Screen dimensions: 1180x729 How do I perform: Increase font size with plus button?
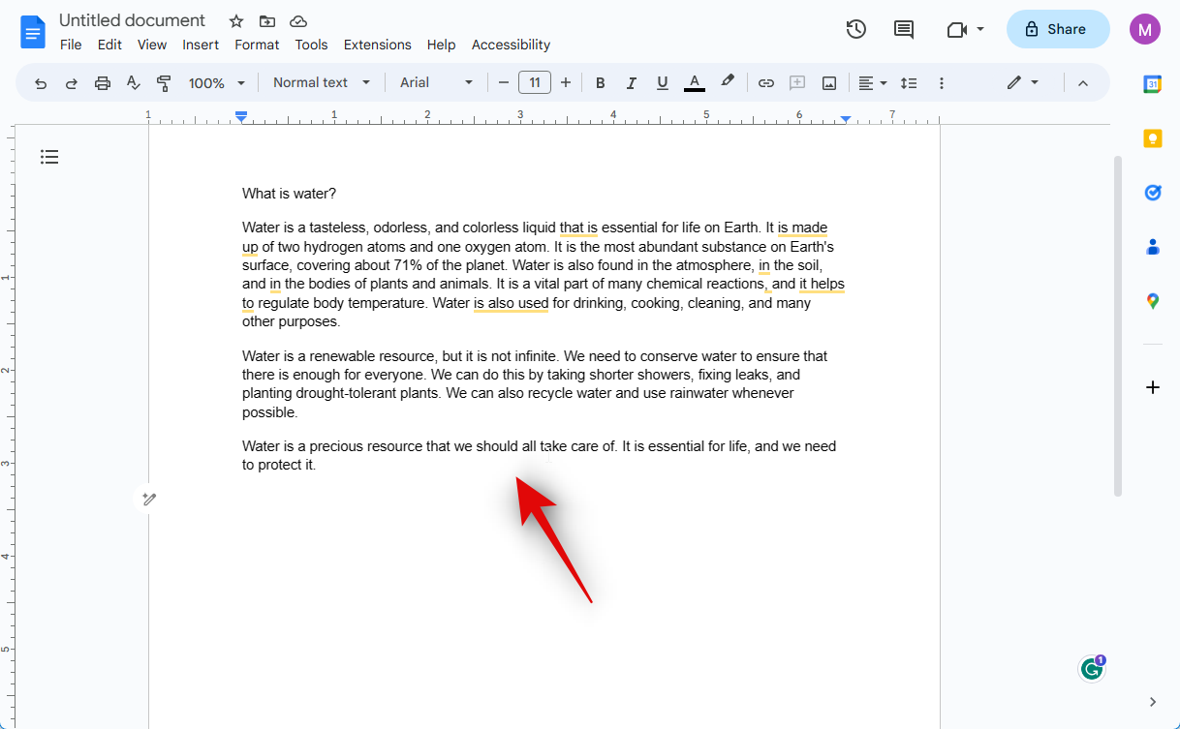point(566,83)
